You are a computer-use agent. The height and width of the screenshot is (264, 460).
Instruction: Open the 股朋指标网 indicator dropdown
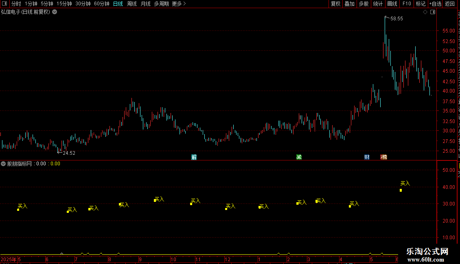pos(3,164)
